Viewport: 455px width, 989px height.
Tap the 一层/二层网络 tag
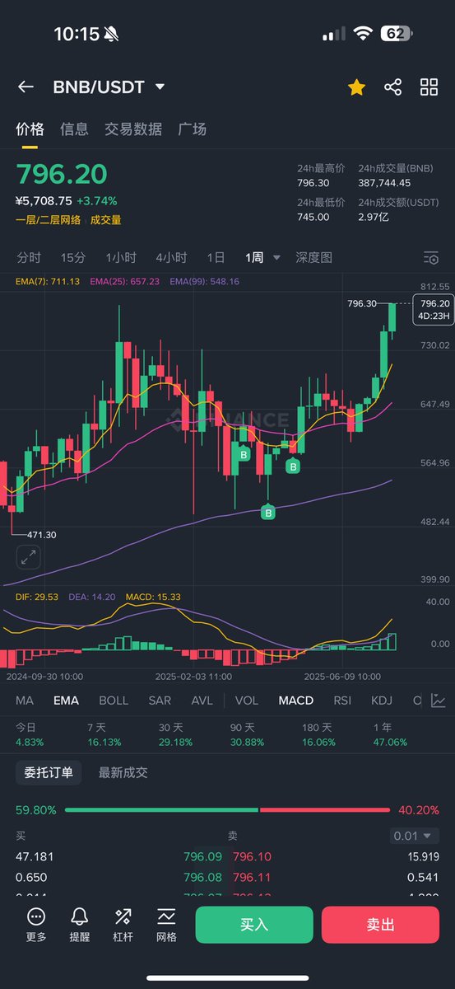48,220
